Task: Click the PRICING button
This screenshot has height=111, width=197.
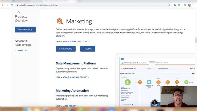Action: 88,49
